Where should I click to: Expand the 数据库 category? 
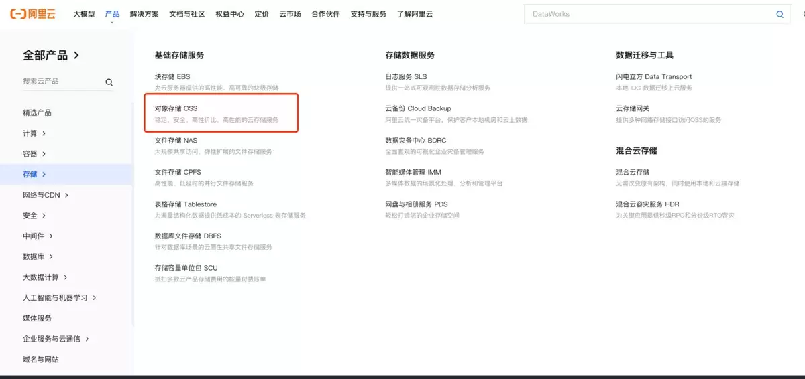pos(38,256)
